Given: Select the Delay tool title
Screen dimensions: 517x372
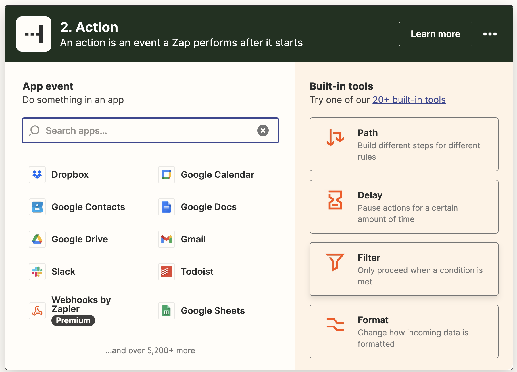Looking at the screenshot, I should [x=370, y=195].
